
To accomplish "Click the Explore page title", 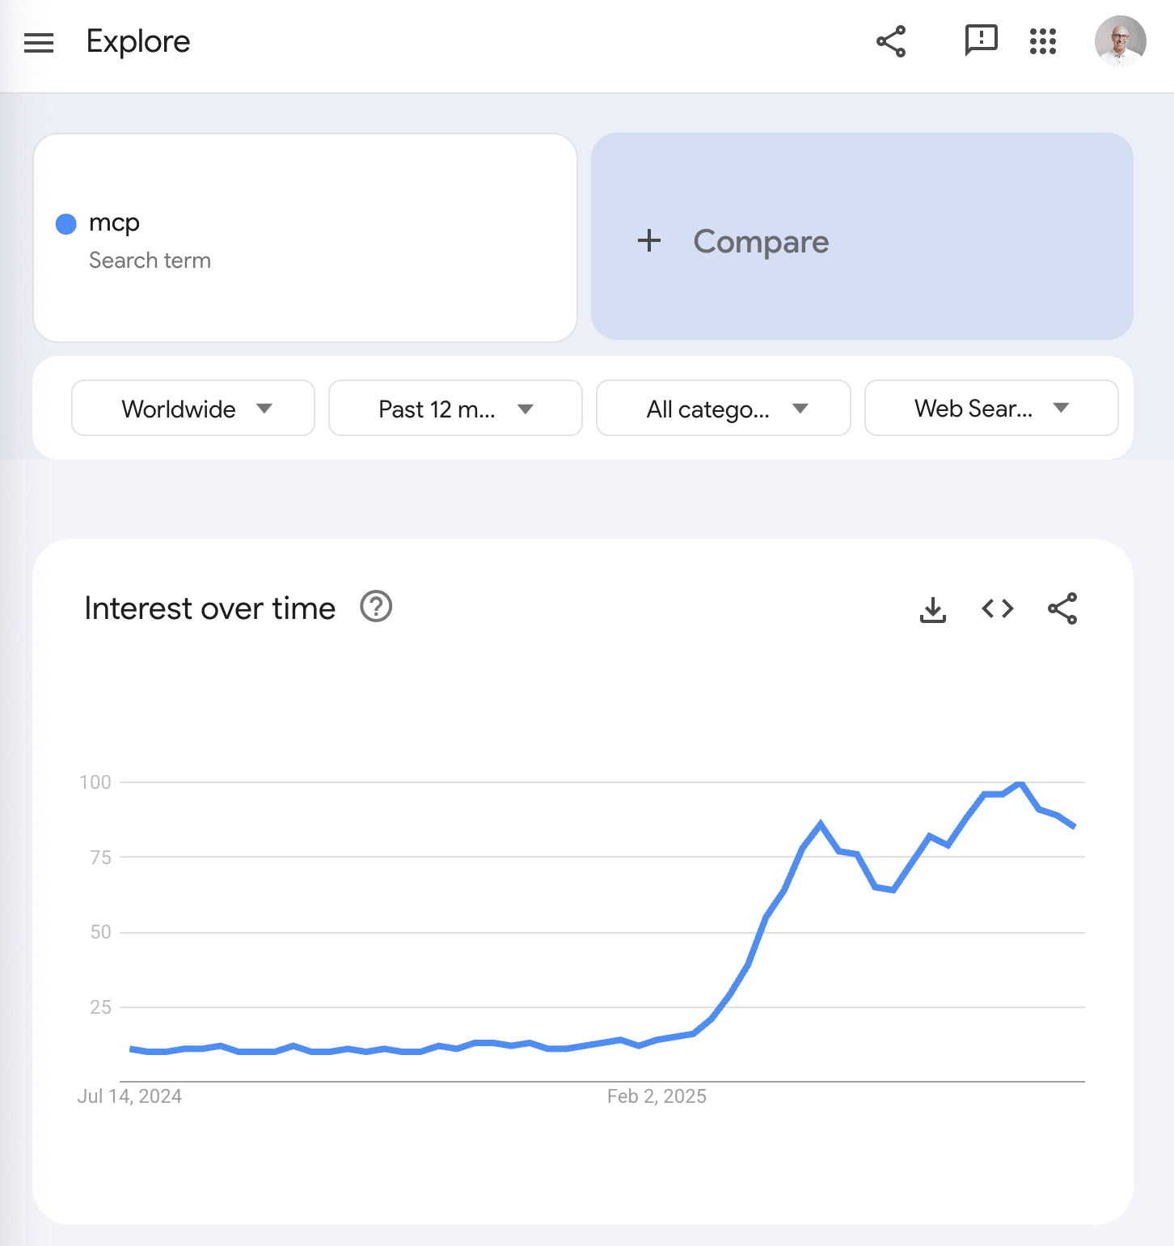I will [138, 41].
